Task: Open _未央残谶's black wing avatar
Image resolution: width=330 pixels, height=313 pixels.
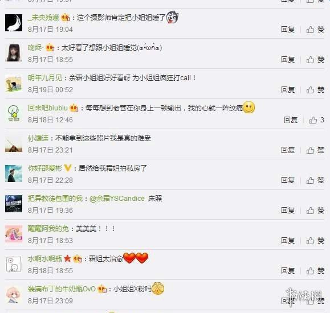Action: [x=14, y=23]
